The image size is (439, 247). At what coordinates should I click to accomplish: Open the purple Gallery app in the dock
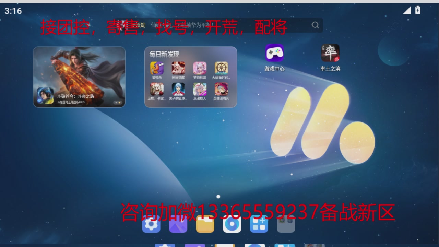[x=178, y=224]
